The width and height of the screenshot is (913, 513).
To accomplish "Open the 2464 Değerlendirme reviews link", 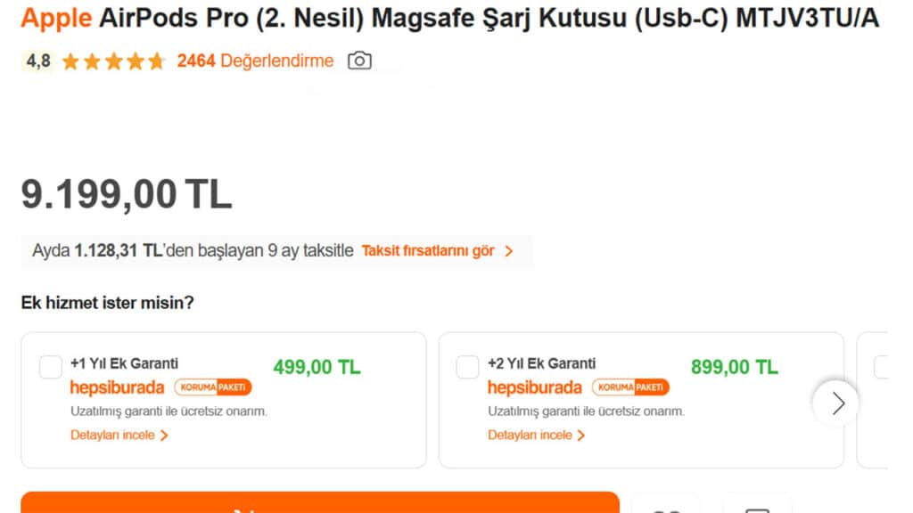I will tap(255, 61).
